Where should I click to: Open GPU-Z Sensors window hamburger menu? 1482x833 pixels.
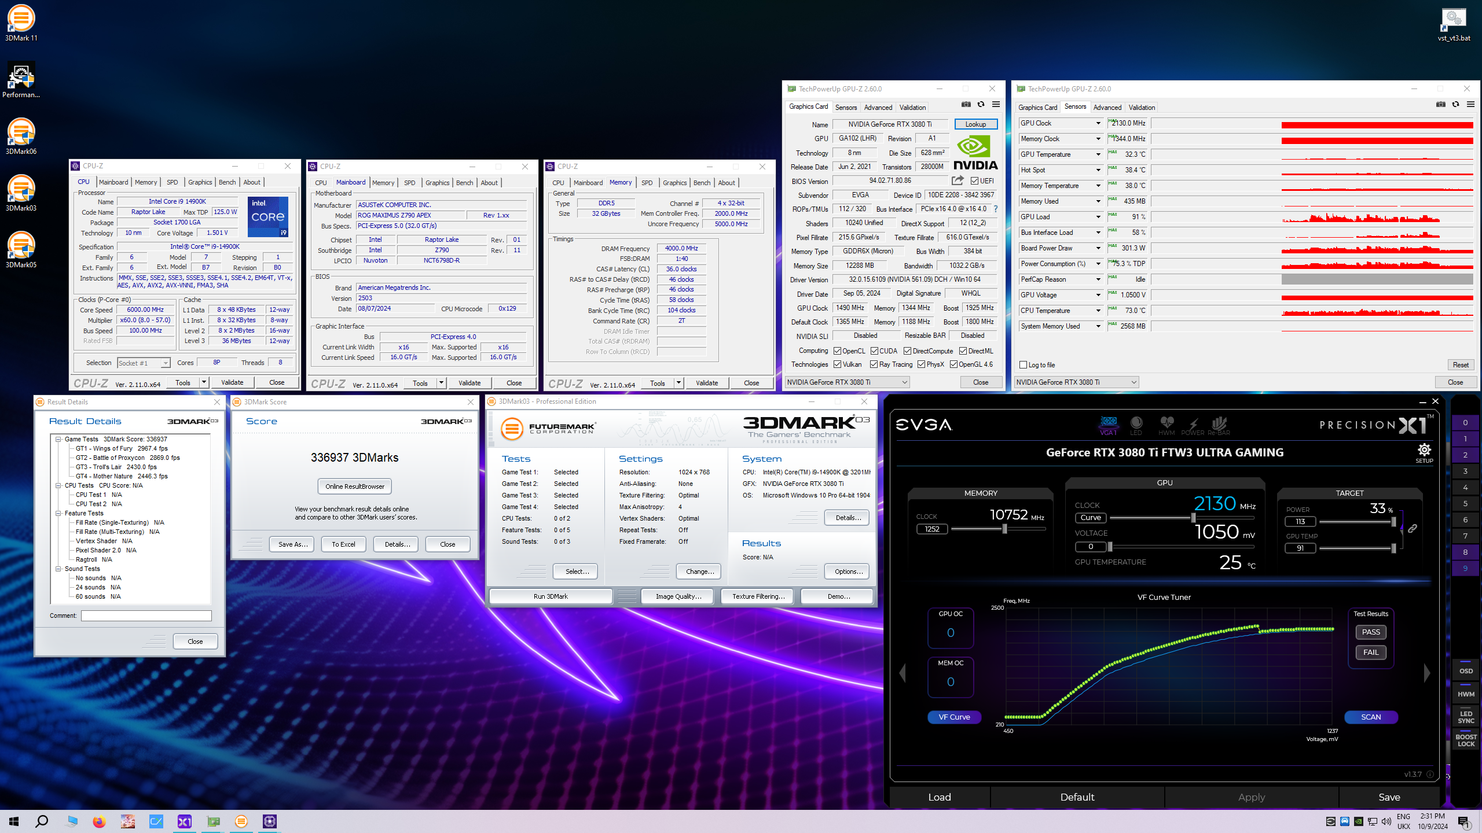(1470, 105)
